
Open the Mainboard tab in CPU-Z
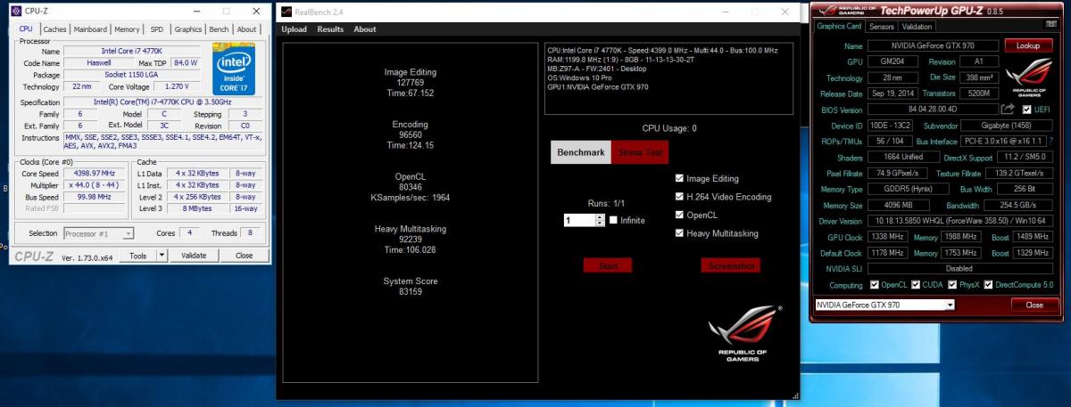tap(90, 29)
